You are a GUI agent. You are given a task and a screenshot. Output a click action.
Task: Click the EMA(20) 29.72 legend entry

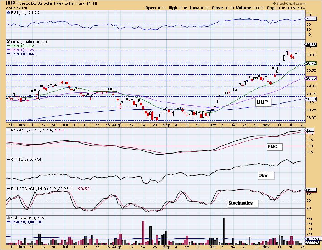click(x=20, y=46)
